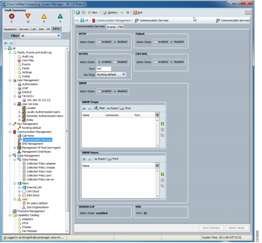Switch to the LAN tab
Viewport: 262px width, 243px height.
coord(34,29)
